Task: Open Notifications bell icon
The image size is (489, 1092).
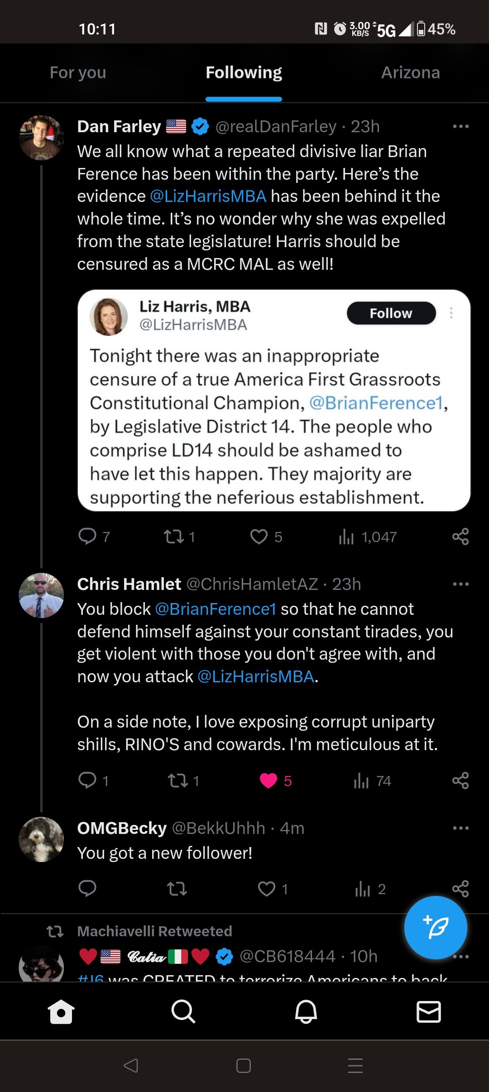Action: coord(306,1011)
